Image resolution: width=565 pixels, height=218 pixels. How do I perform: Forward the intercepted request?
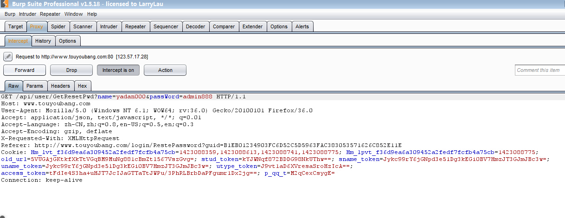pos(25,70)
